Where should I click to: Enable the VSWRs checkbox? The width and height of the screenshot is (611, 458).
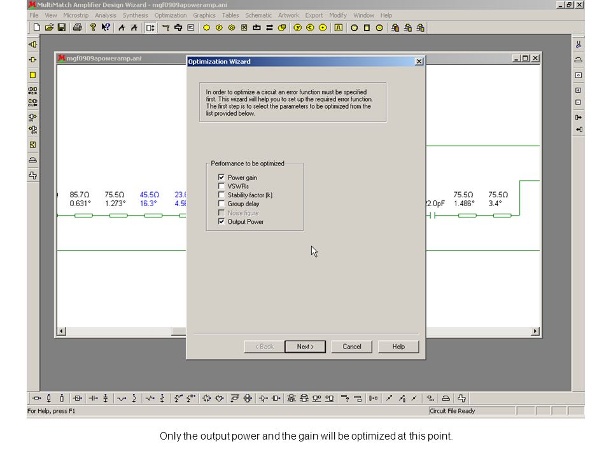(221, 186)
